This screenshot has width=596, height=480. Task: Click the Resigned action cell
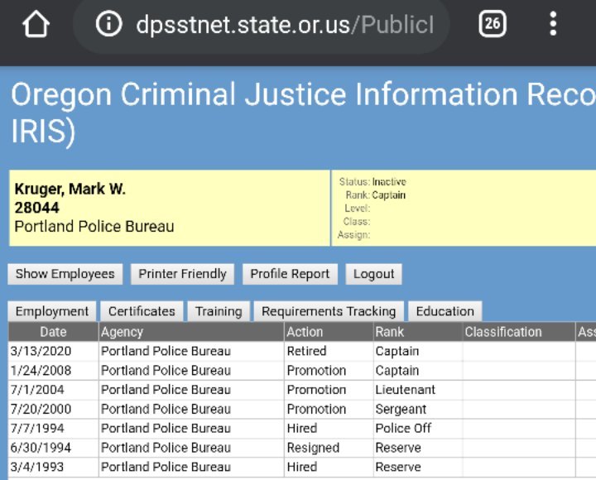point(329,448)
